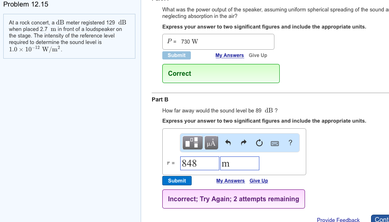Click the P = 730 W answer field
The image size is (389, 222).
pyautogui.click(x=218, y=42)
